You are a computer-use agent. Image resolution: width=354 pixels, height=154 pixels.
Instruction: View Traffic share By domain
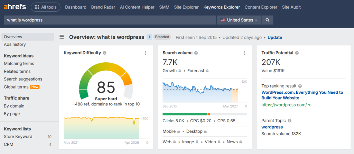(14, 106)
